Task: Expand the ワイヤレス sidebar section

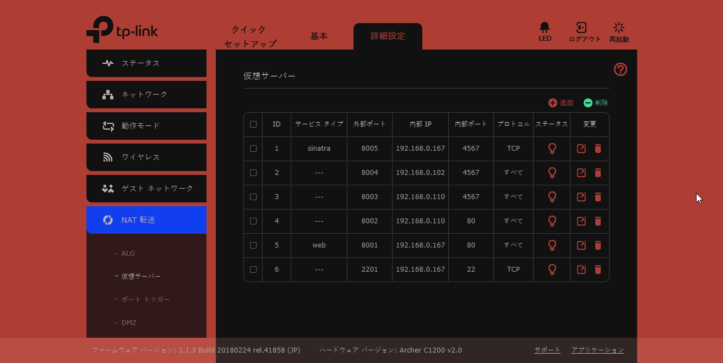Action: 146,157
